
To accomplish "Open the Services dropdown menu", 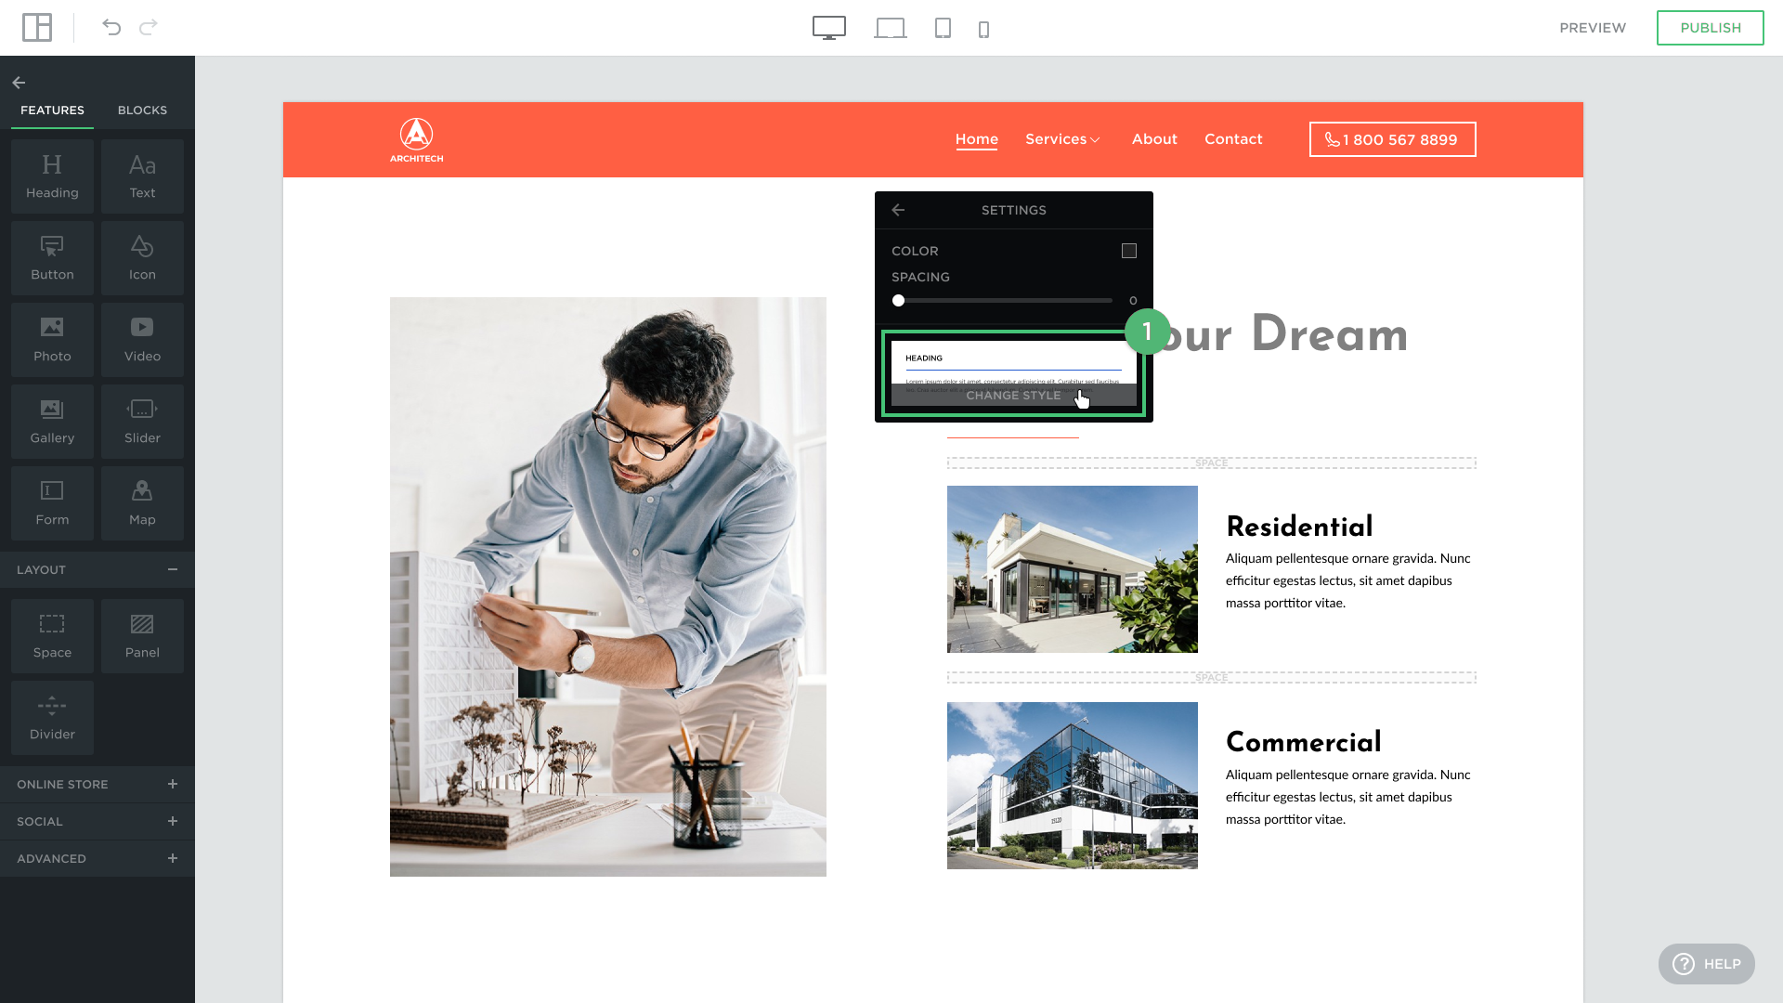I will click(x=1062, y=139).
